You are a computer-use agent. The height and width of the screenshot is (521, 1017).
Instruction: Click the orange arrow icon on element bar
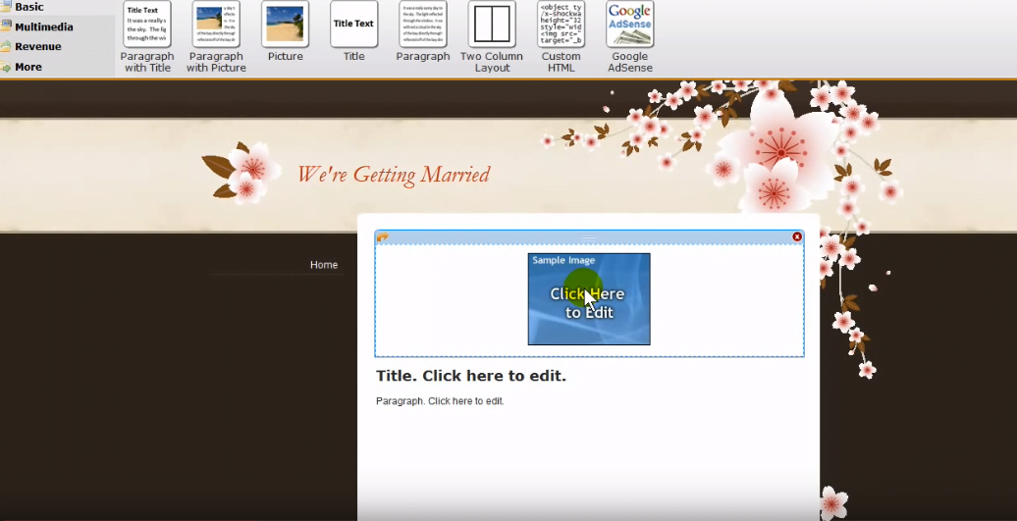(x=383, y=237)
